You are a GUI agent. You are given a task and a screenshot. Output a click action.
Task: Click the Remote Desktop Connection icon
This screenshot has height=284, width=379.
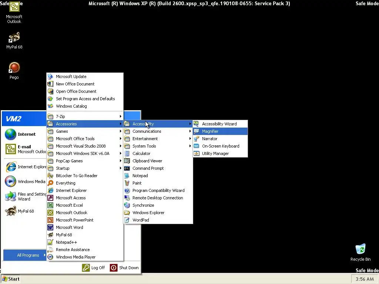(127, 198)
